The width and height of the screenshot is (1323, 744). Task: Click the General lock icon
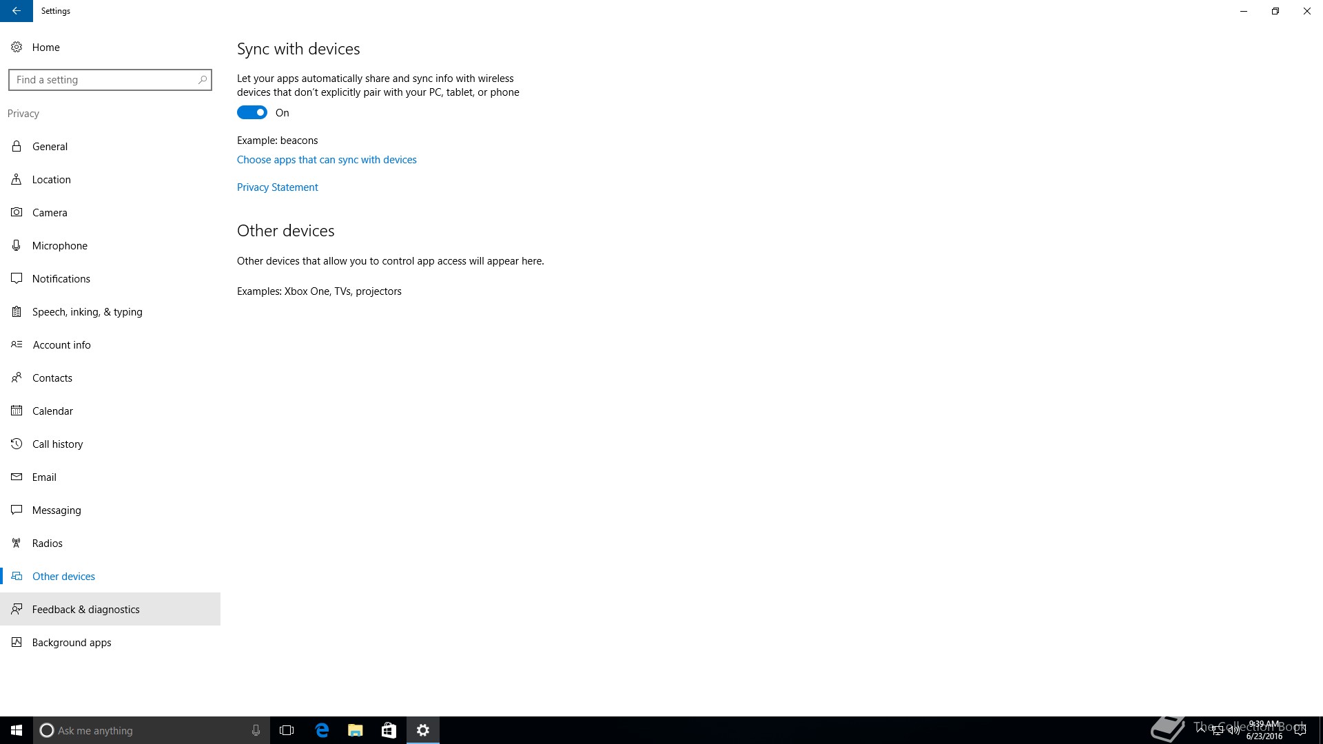[x=17, y=146]
